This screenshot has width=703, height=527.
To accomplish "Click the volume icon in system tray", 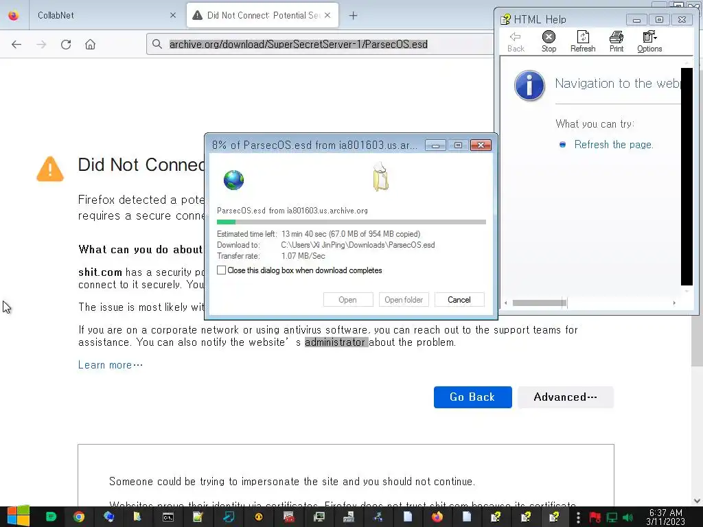I will tap(627, 517).
